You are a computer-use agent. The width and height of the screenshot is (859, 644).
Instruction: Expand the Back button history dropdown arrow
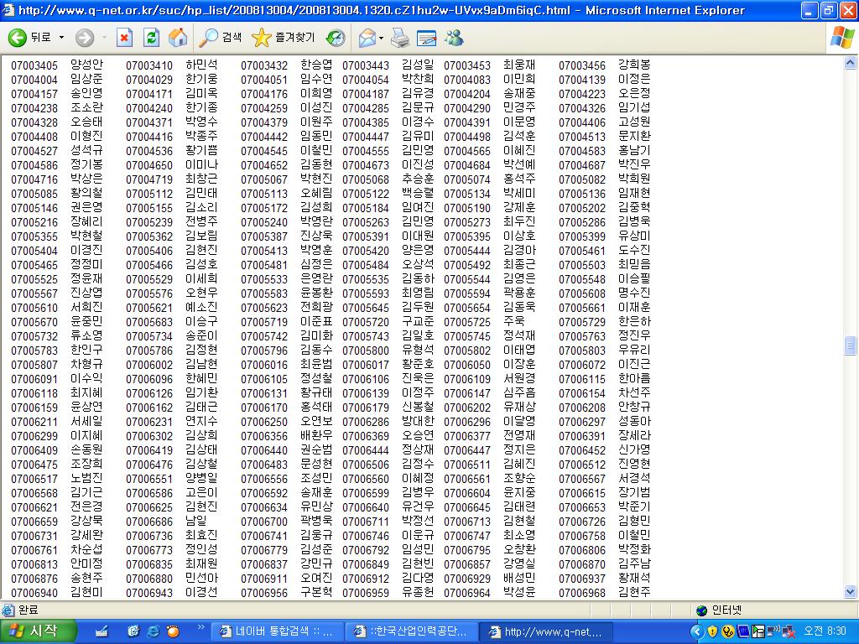click(60, 38)
